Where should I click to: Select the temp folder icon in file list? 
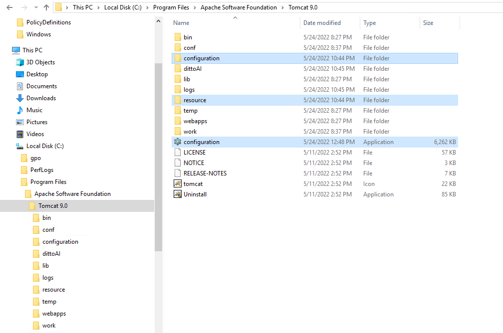[178, 111]
